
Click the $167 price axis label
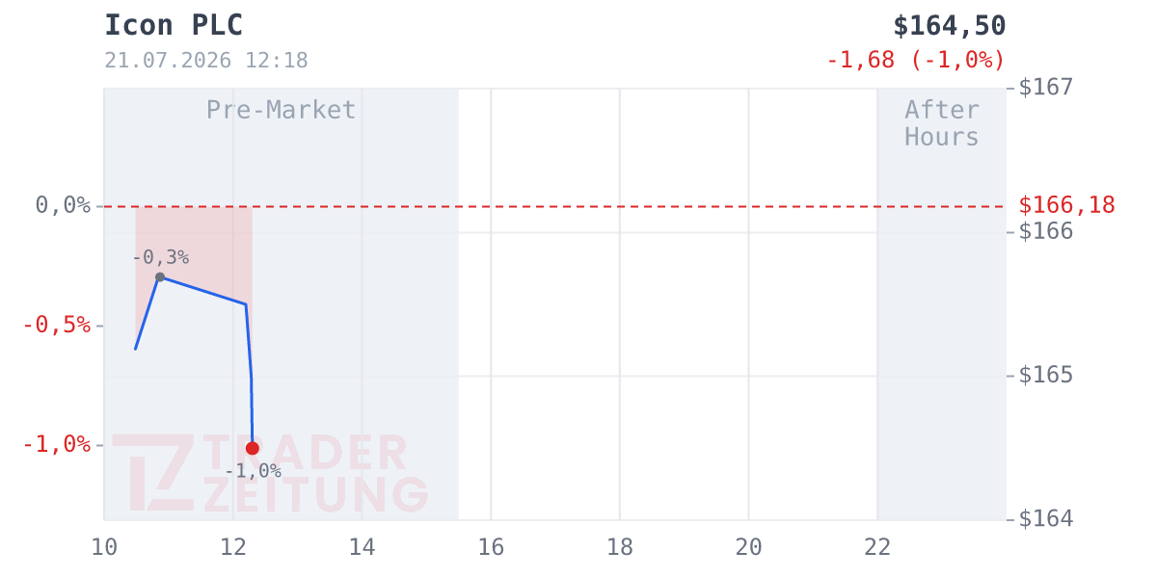tap(1046, 88)
